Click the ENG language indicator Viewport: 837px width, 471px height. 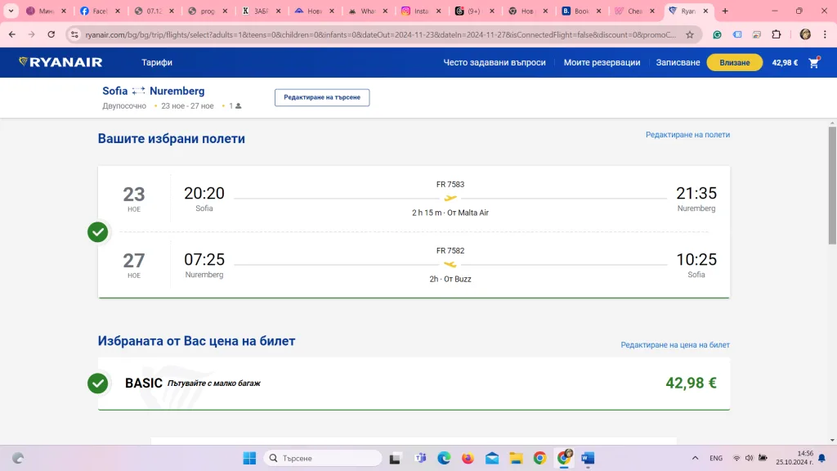click(716, 458)
